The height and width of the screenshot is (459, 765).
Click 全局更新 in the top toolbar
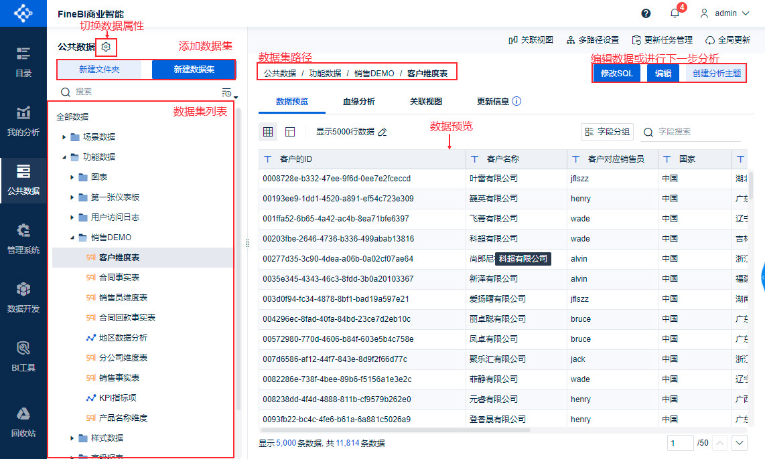(728, 40)
